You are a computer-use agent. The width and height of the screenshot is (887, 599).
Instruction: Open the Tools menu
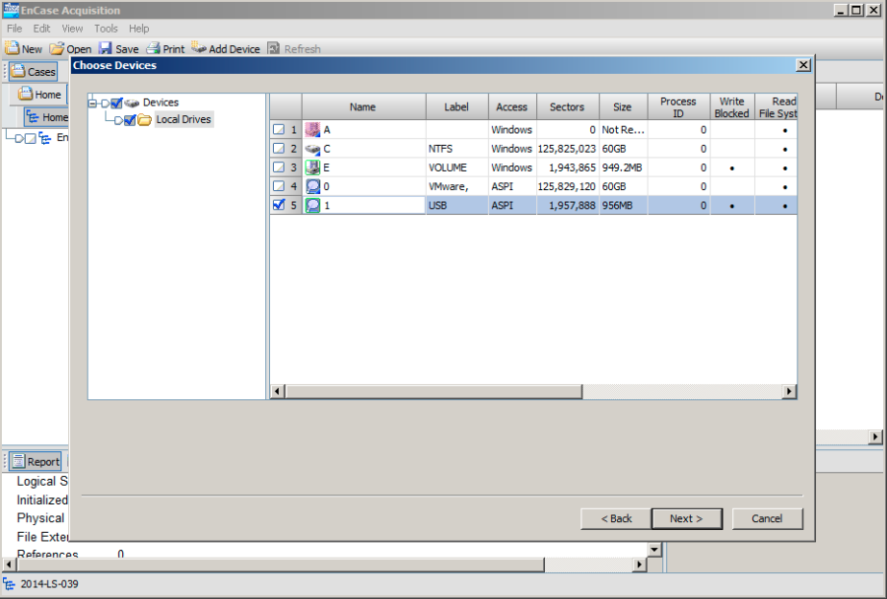105,29
